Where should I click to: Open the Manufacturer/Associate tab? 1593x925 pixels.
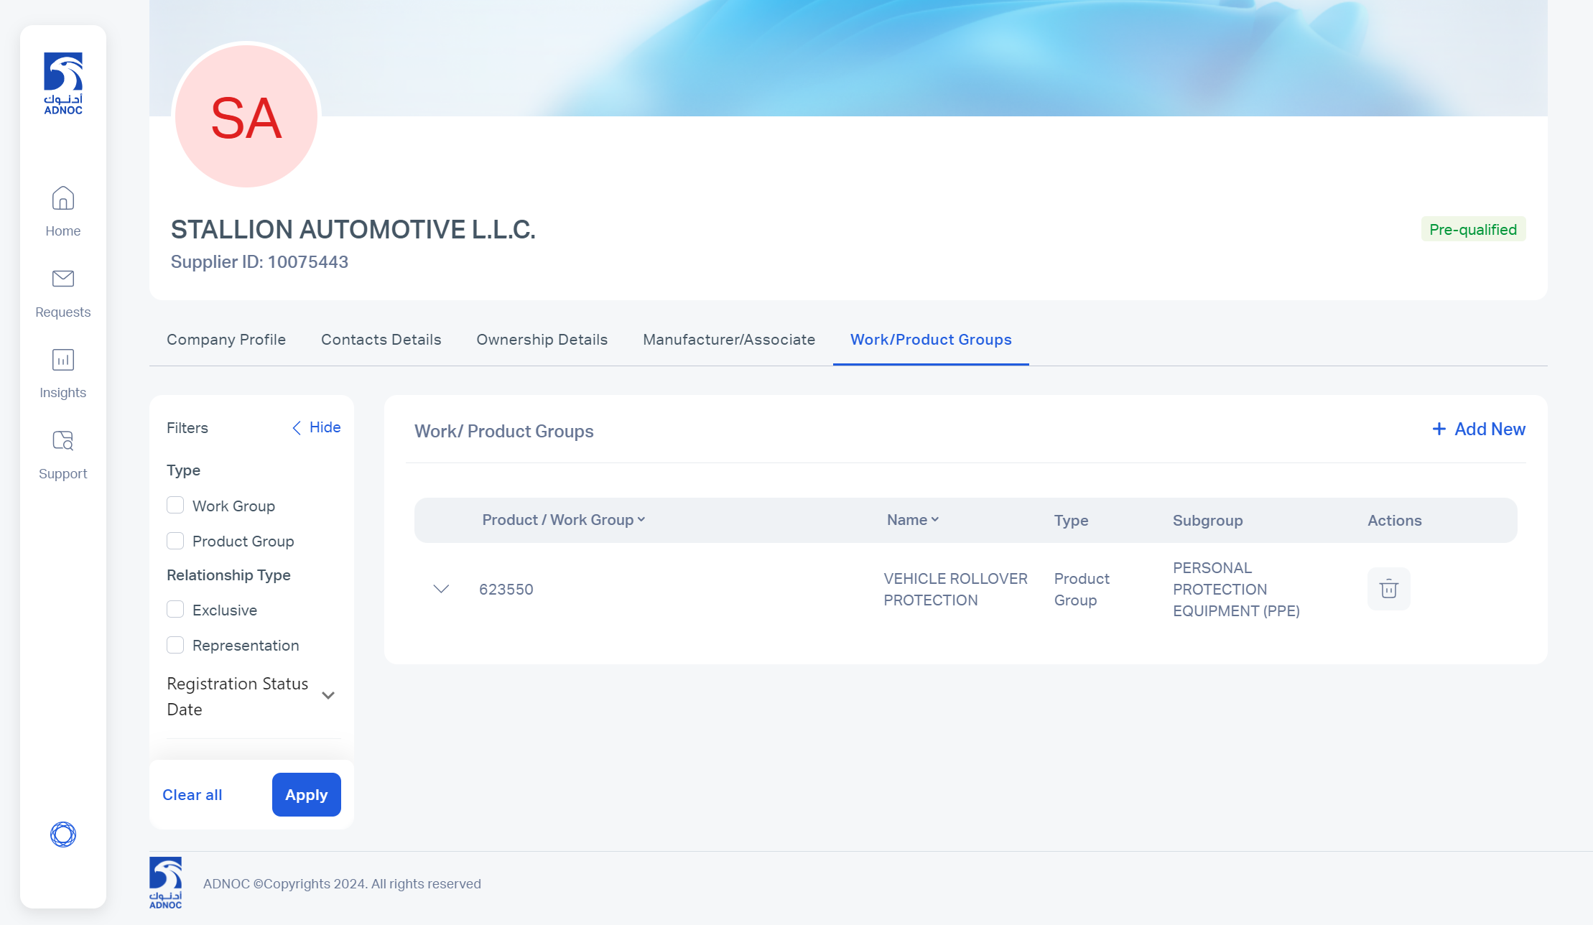(729, 340)
